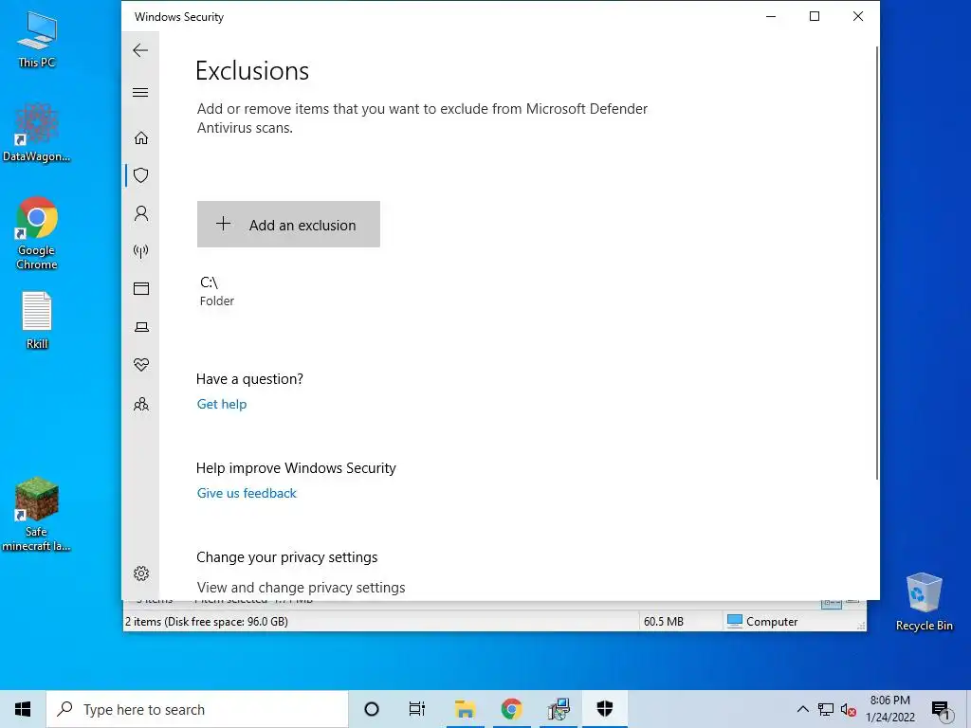Open Device performance & health heart icon
The width and height of the screenshot is (971, 728).
141,365
